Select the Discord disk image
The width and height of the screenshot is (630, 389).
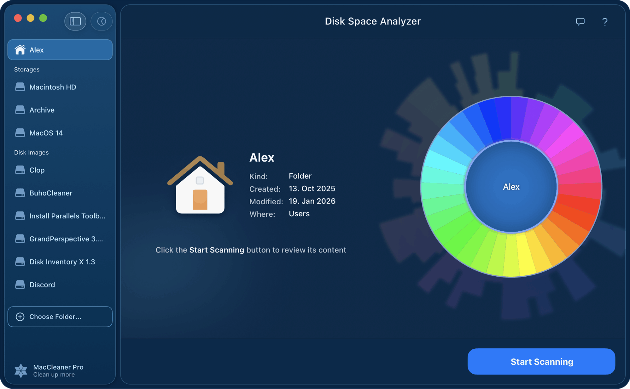(60, 285)
